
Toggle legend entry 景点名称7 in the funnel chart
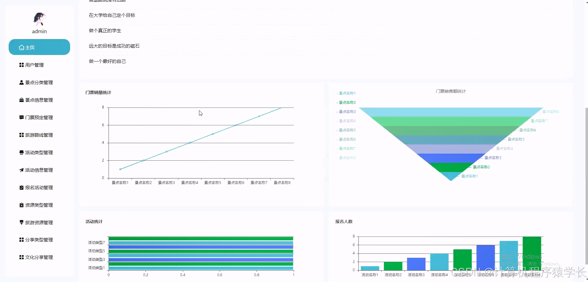point(346,148)
